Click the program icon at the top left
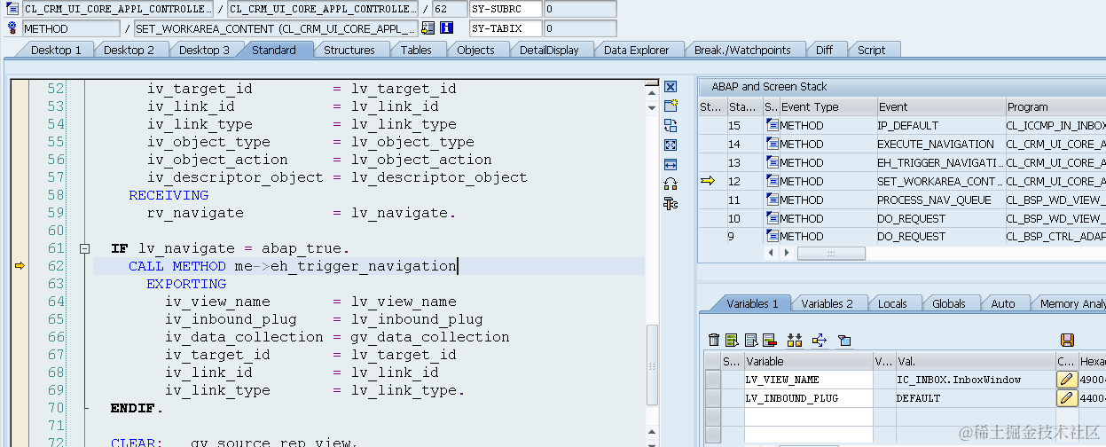Viewport: 1106px width, 447px height. (12, 9)
